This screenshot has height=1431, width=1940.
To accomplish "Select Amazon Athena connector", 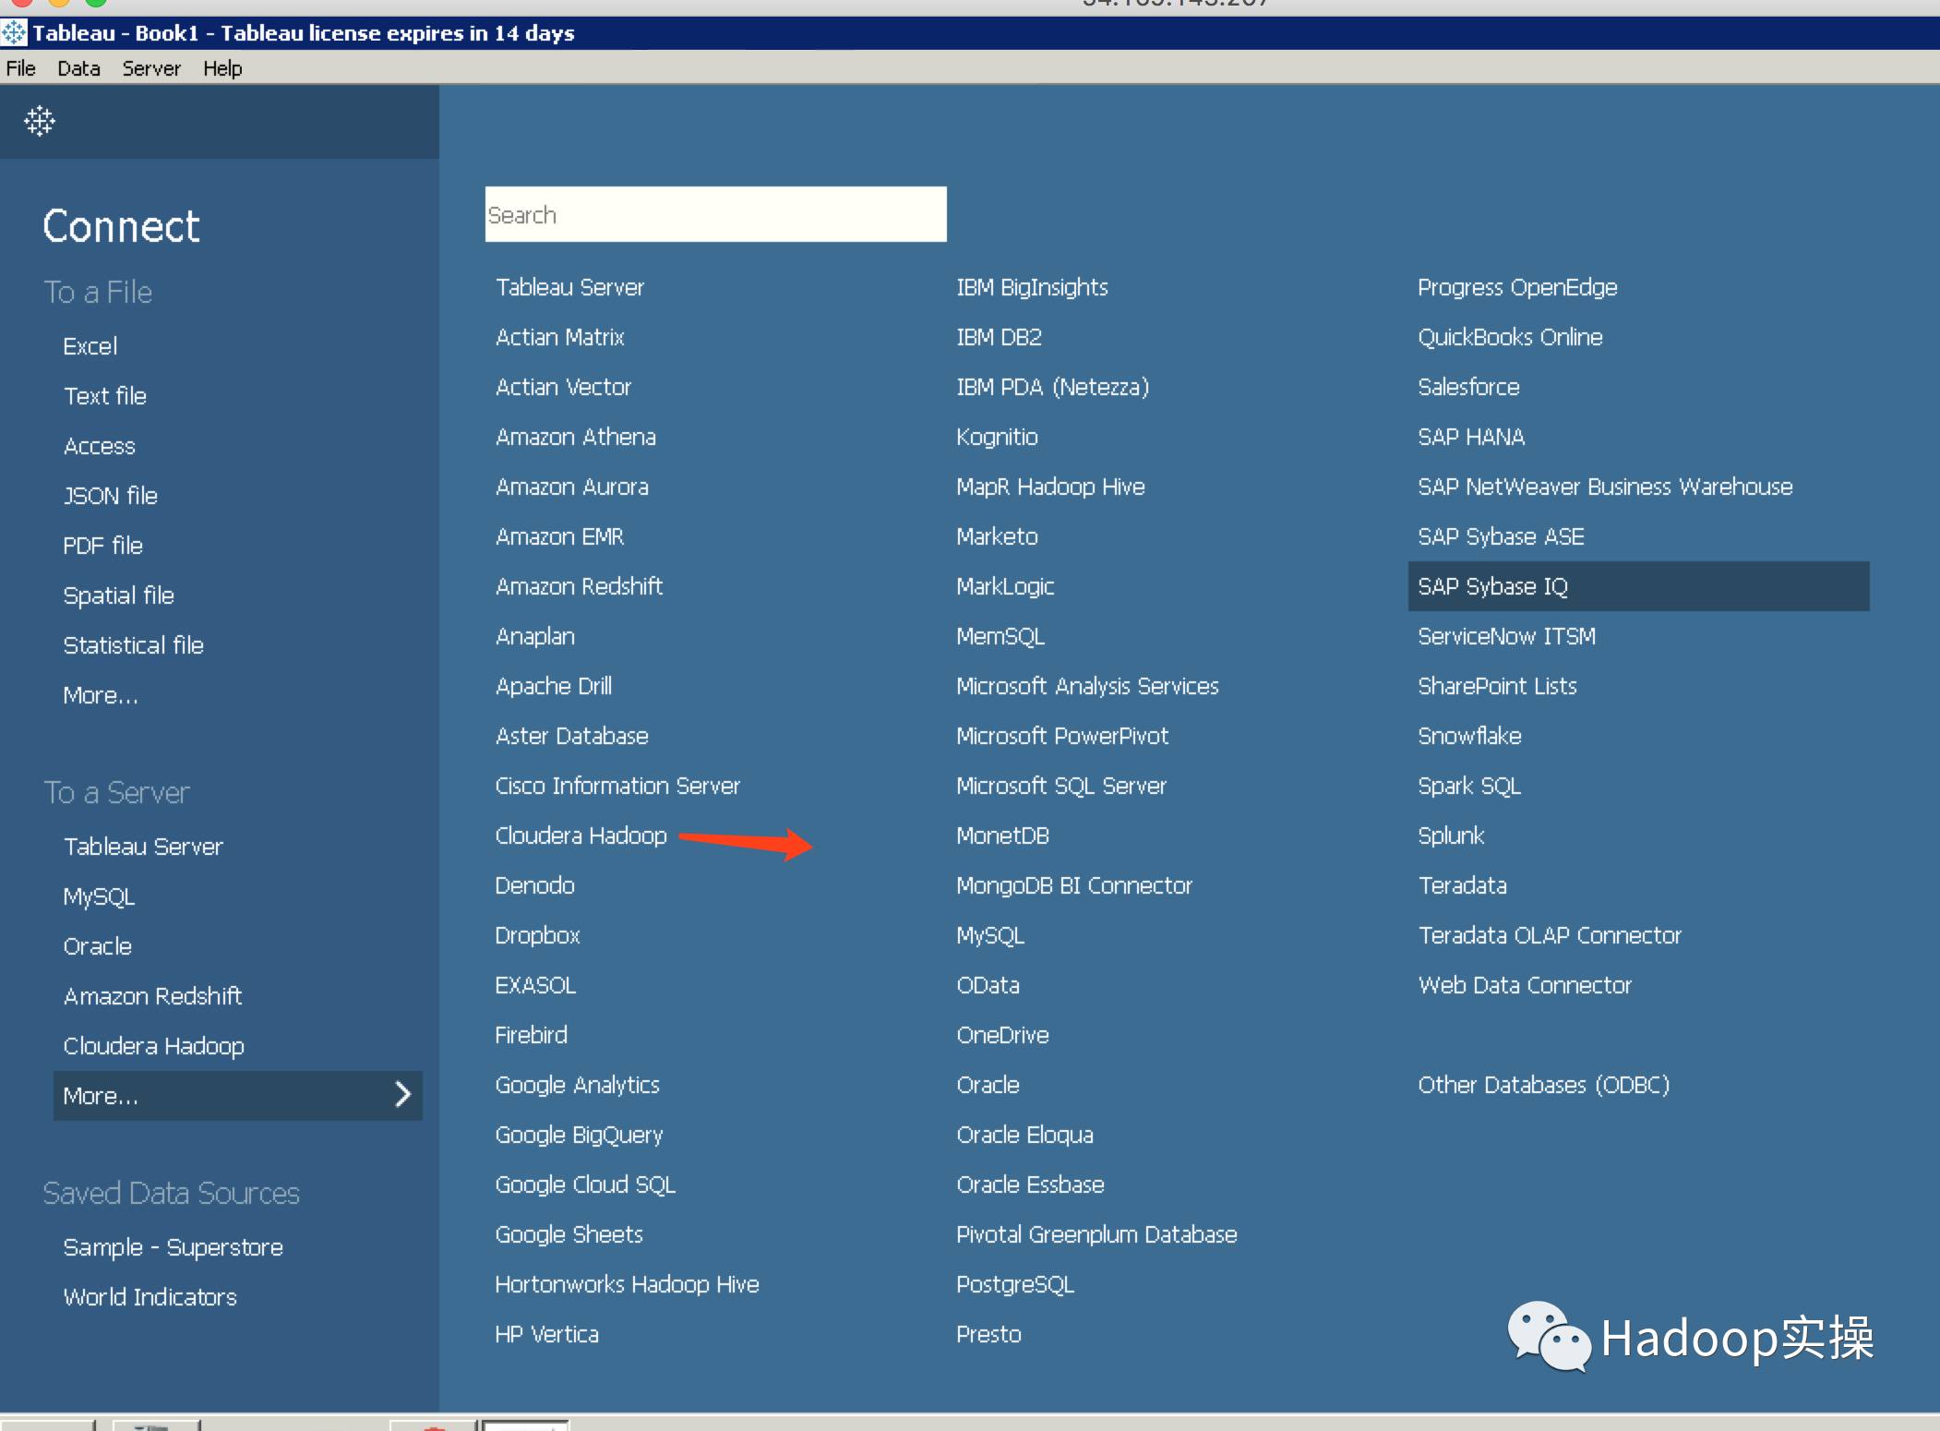I will (576, 437).
